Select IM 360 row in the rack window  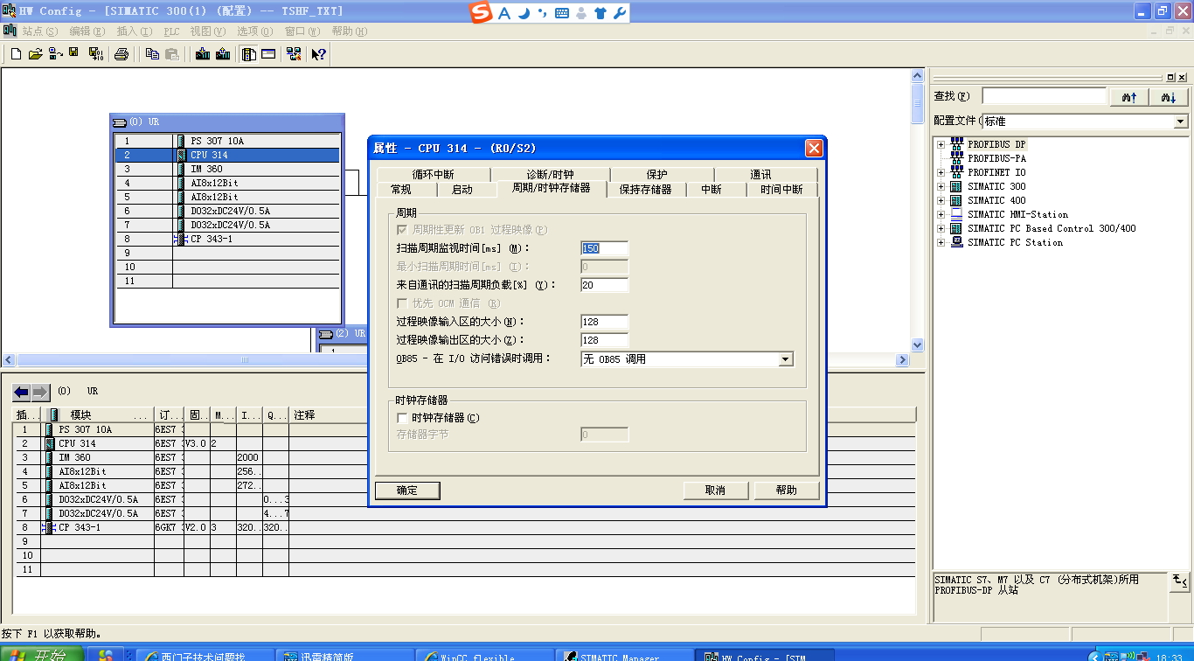click(x=228, y=169)
